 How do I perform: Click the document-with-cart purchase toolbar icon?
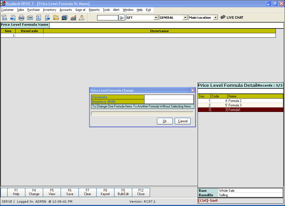click(x=47, y=18)
